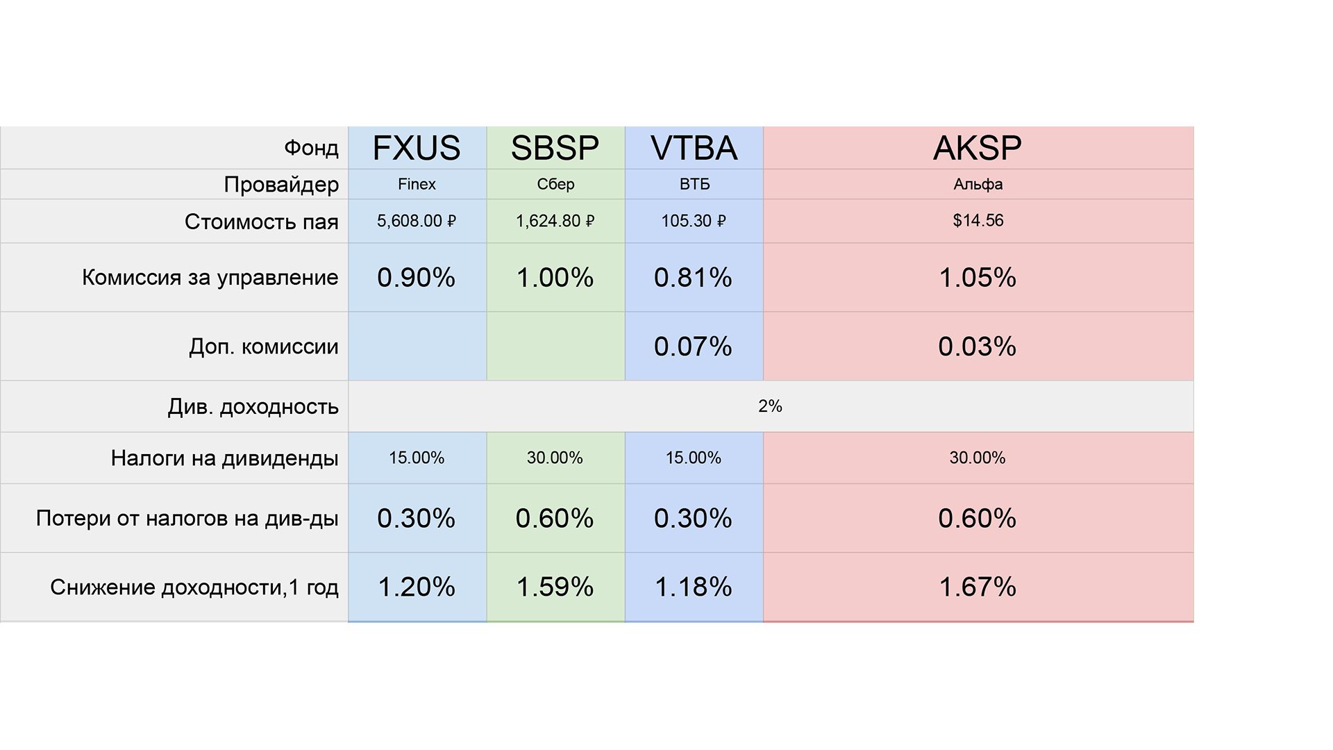This screenshot has width=1333, height=750.
Task: Select the Сбер provider cell
Action: [x=555, y=184]
